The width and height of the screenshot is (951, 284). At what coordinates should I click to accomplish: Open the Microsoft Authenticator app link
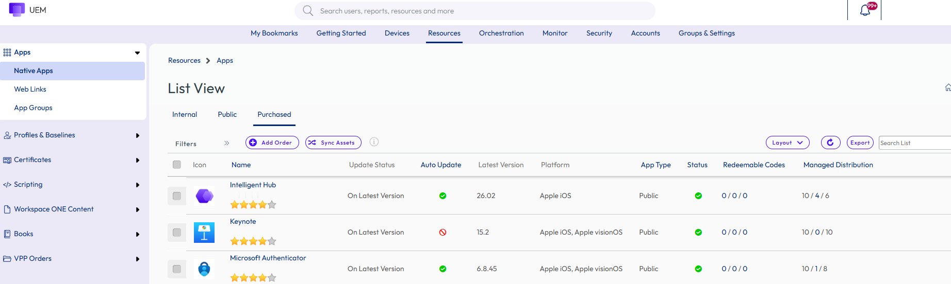[268, 258]
